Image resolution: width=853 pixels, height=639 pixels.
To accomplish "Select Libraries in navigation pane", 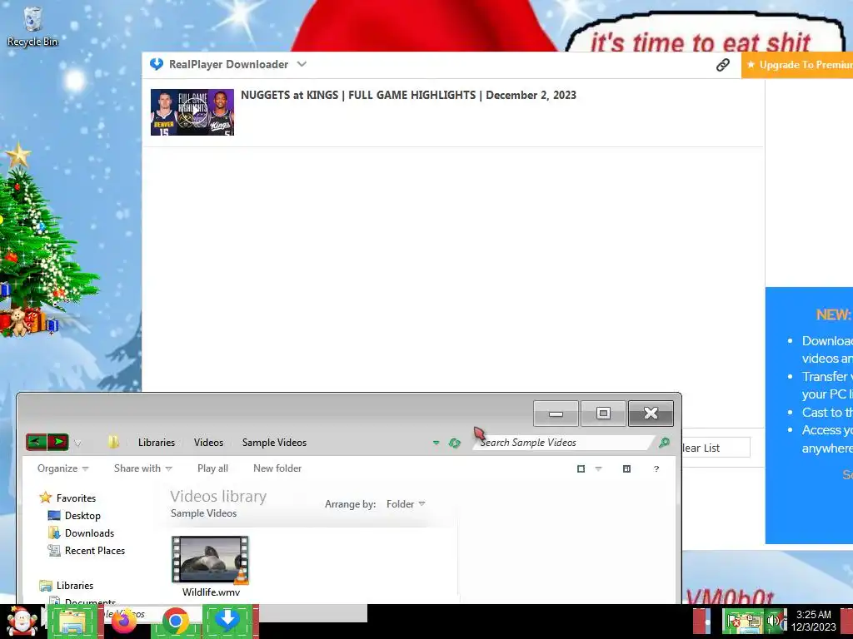I will tap(74, 585).
